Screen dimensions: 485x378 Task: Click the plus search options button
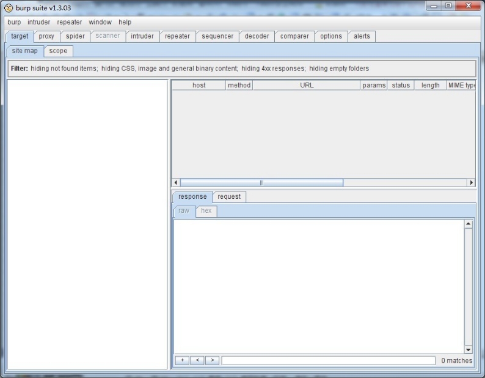point(182,360)
